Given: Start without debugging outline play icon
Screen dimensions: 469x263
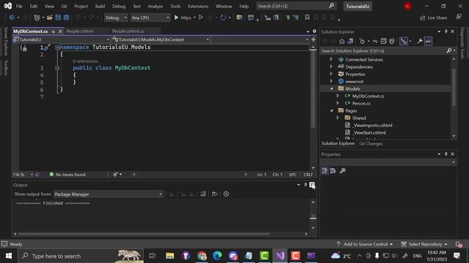Looking at the screenshot, I should pos(201,18).
